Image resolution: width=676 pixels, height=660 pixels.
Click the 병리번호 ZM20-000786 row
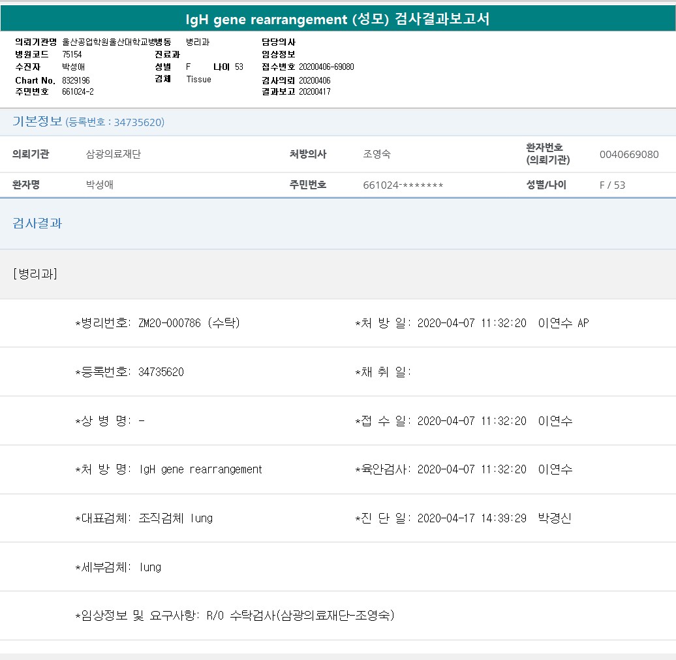click(x=157, y=323)
